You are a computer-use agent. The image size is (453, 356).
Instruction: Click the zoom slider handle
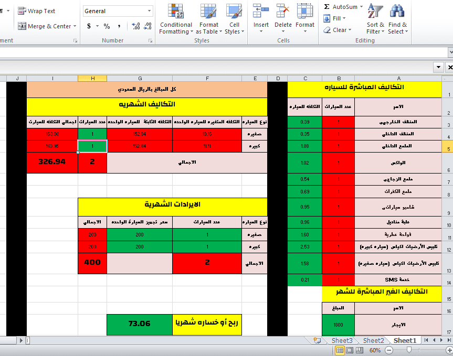(x=409, y=350)
